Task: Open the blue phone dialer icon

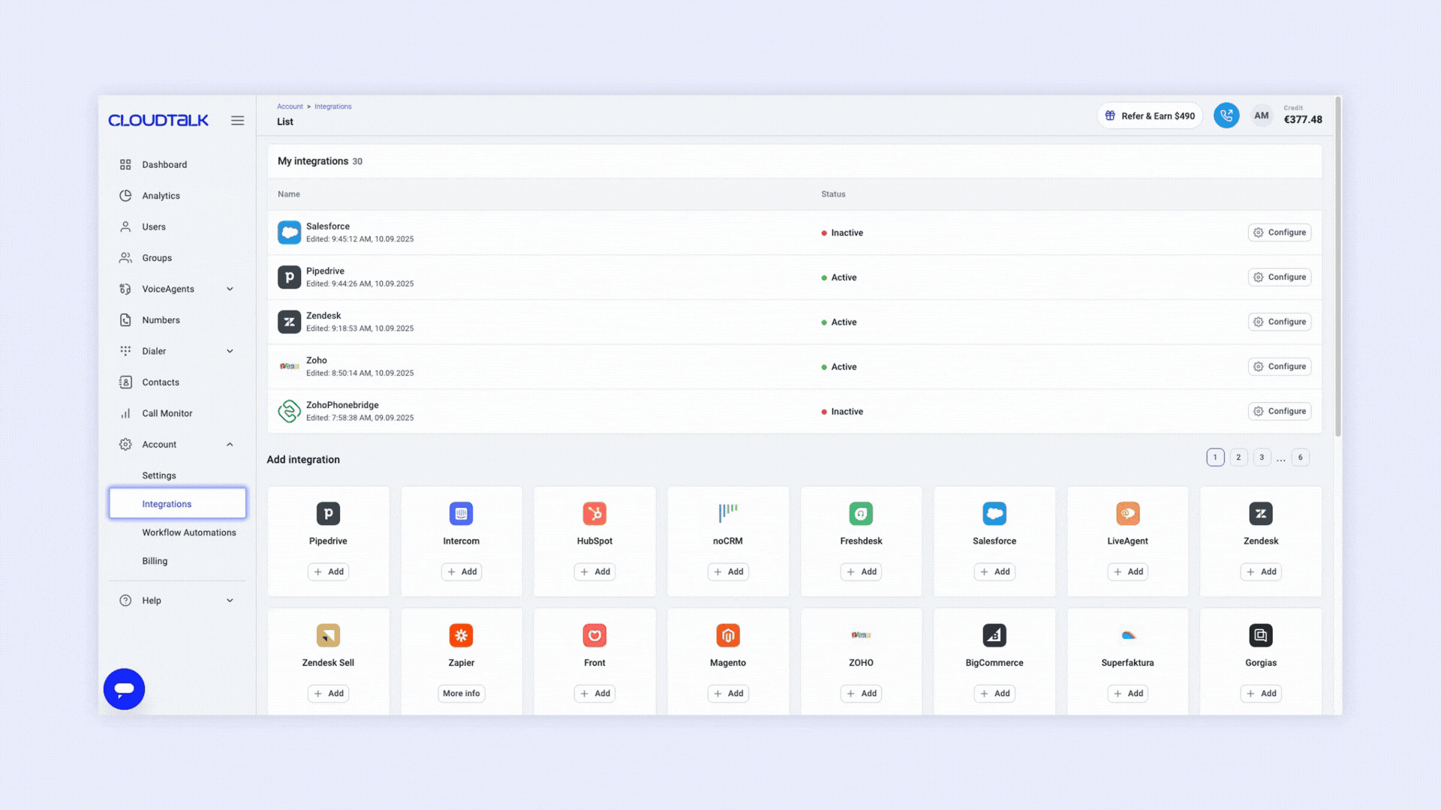Action: point(1226,115)
